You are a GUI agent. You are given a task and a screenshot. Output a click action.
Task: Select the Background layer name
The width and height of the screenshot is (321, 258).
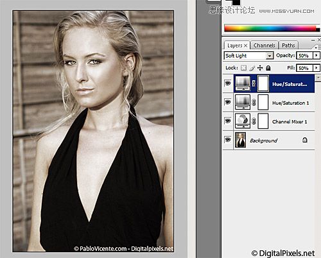[x=264, y=141]
